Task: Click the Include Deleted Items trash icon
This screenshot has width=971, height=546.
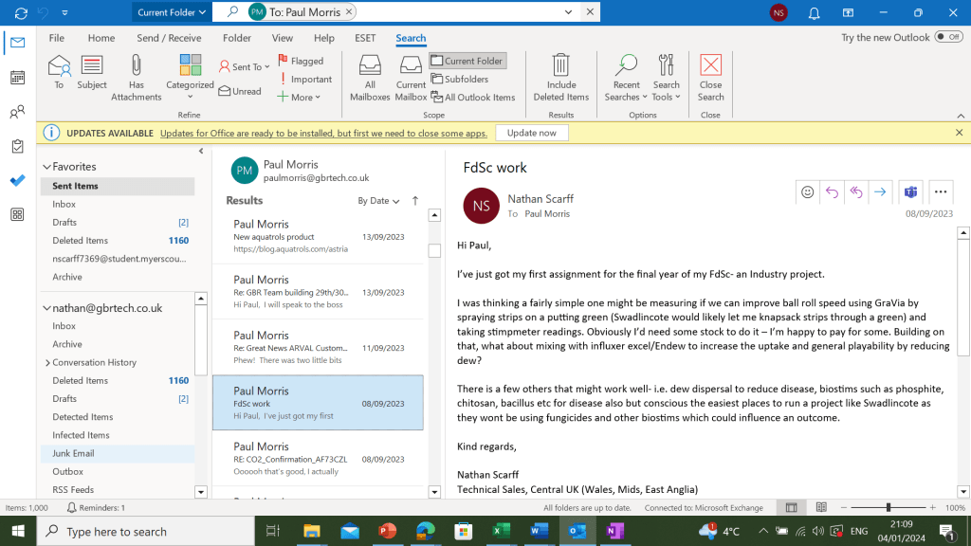Action: pos(560,66)
